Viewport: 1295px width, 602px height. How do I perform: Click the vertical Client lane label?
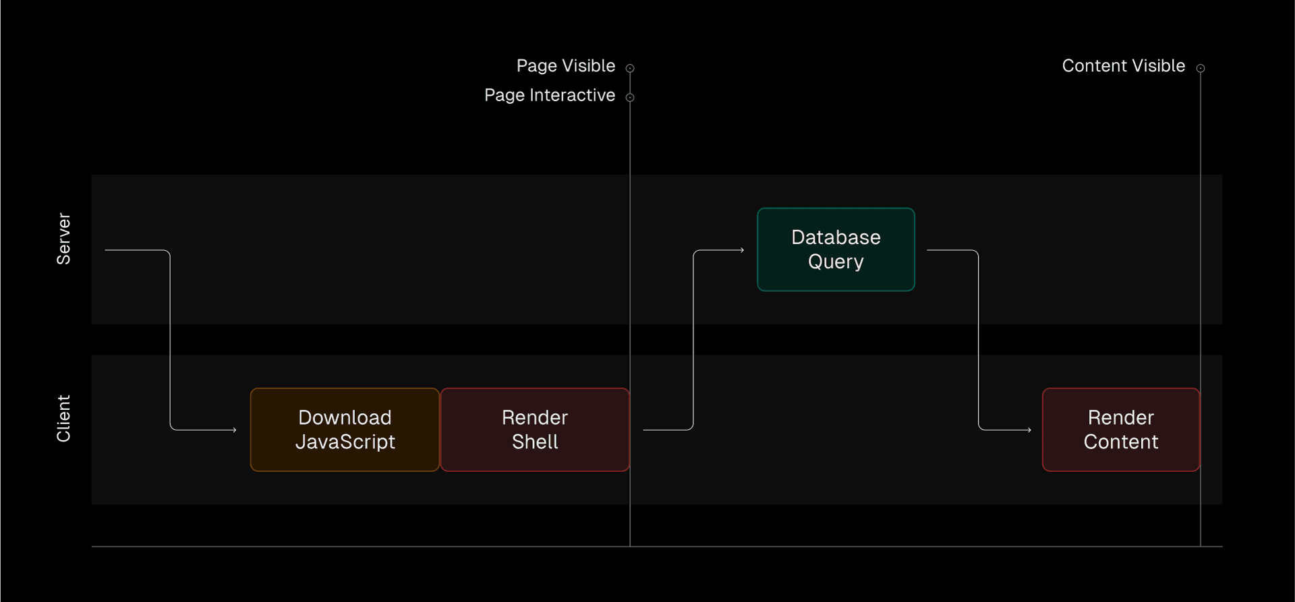click(63, 419)
